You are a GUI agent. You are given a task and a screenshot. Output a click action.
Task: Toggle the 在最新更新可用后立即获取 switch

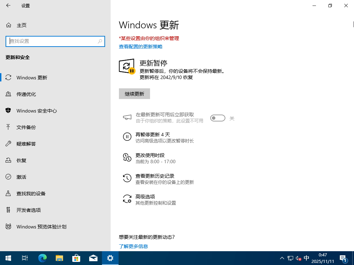tap(217, 118)
